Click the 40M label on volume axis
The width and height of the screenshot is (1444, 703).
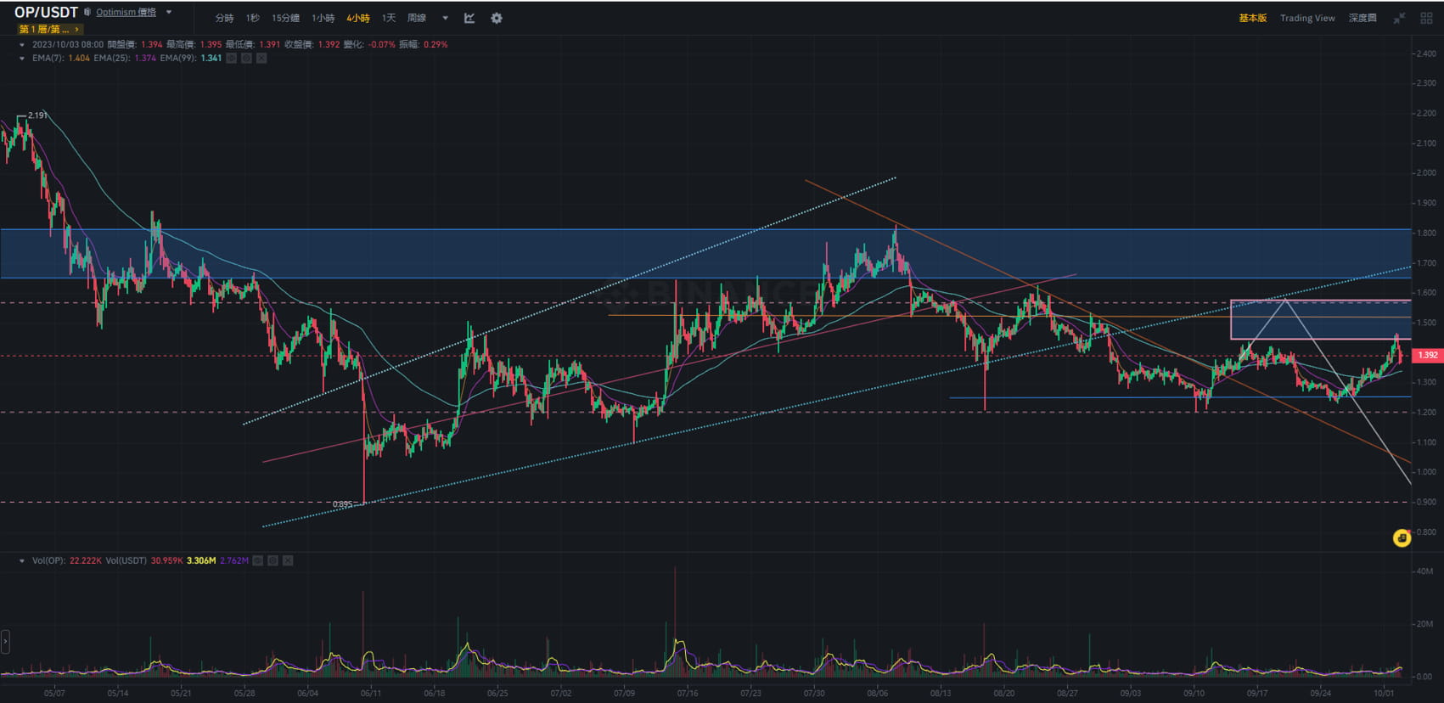tap(1424, 571)
